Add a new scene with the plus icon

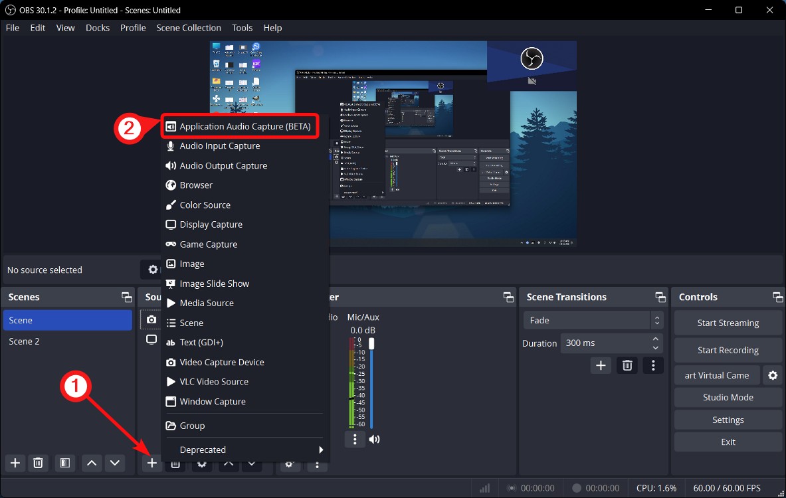point(15,463)
